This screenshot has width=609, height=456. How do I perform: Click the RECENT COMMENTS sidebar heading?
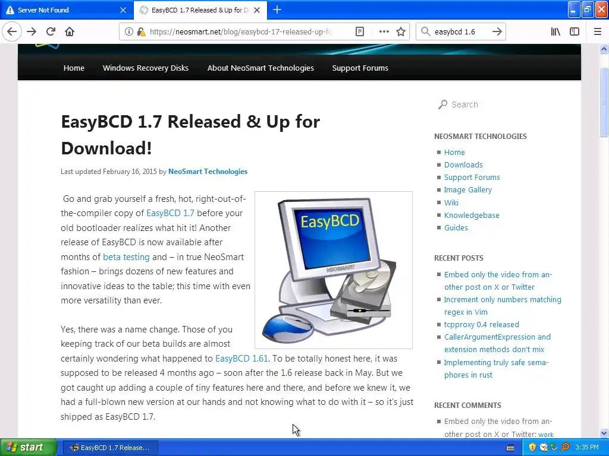coord(467,405)
